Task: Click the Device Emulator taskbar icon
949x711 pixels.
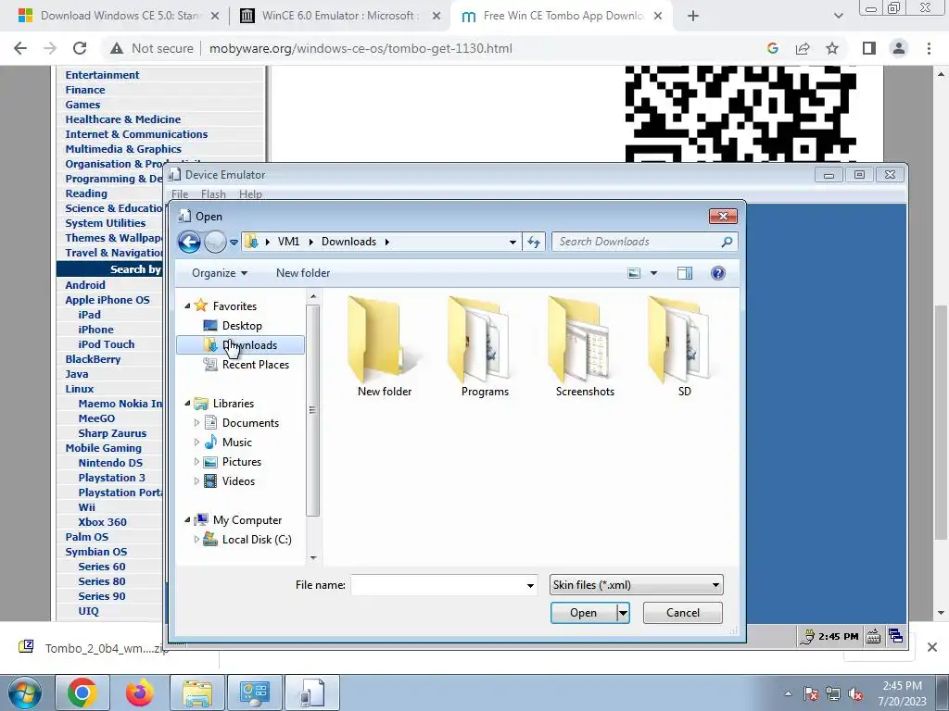Action: pyautogui.click(x=312, y=692)
